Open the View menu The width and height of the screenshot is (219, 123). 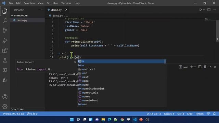40,3
